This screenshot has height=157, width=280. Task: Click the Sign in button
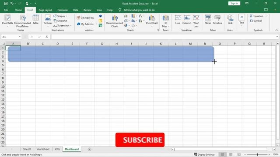234,3
